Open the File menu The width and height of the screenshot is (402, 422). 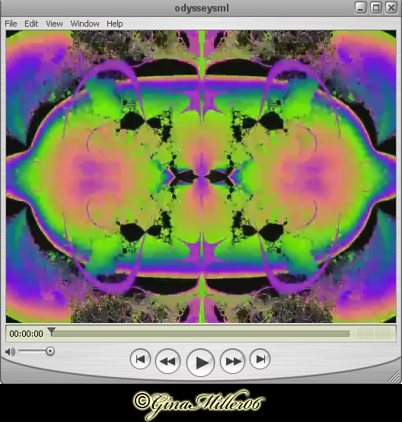click(x=11, y=24)
